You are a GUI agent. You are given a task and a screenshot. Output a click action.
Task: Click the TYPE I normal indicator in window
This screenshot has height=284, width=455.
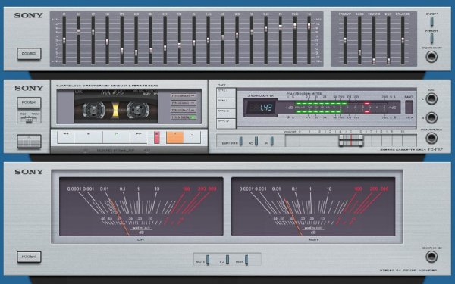tap(184, 96)
